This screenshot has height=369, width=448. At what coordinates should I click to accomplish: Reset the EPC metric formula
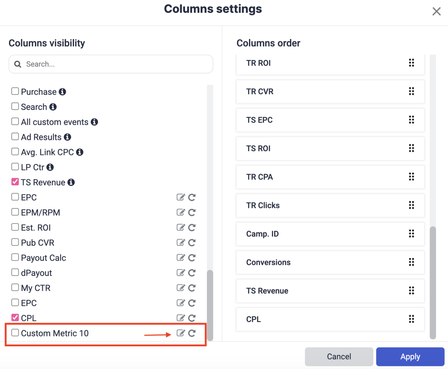point(192,197)
